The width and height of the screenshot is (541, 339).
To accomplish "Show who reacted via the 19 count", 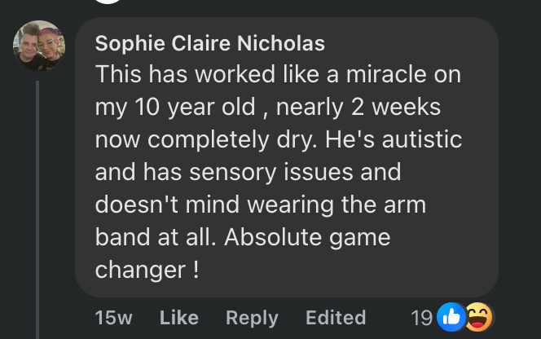I will point(421,317).
